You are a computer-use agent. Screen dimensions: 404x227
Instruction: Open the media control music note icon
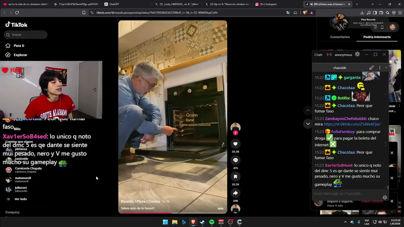(x=369, y=13)
